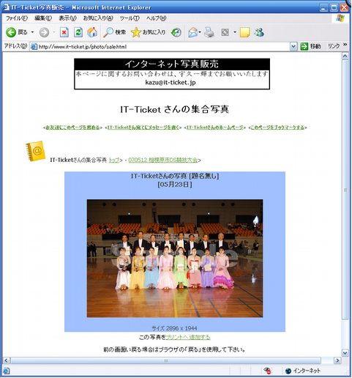
Task: Open the 表示(V) menu
Action: (x=67, y=18)
